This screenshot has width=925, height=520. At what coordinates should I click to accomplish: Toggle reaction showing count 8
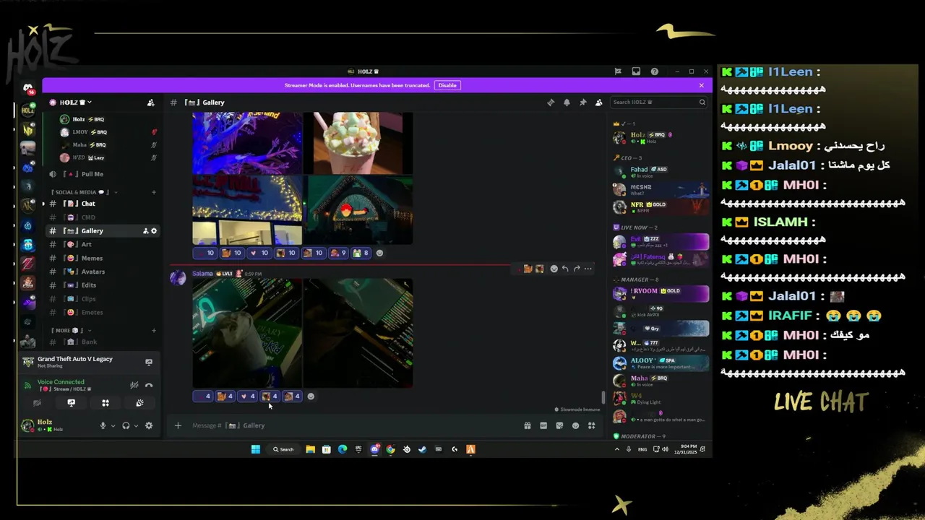(x=361, y=253)
